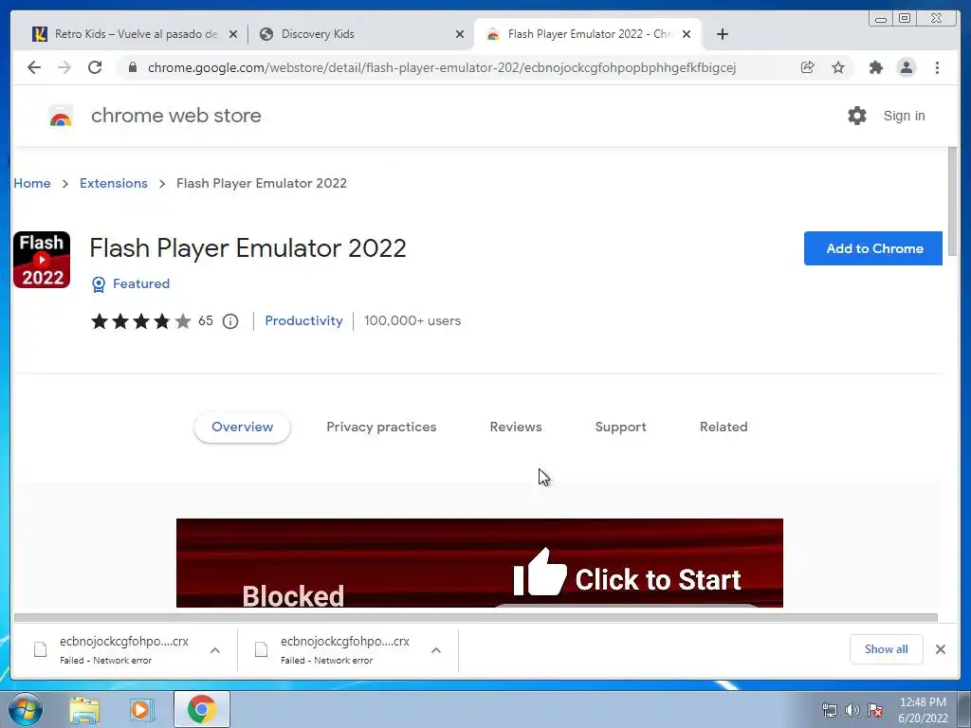Click Chrome icon in taskbar

[201, 709]
